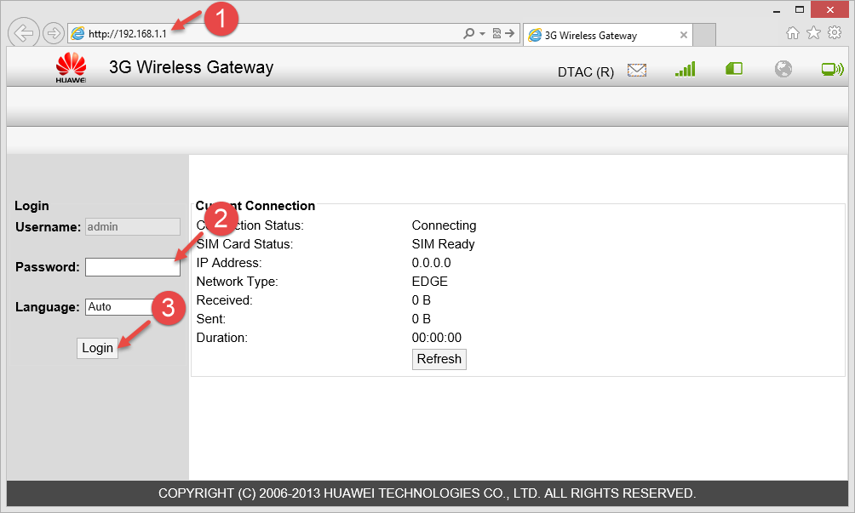
Task: Open a new blank browser tab
Action: tap(704, 36)
